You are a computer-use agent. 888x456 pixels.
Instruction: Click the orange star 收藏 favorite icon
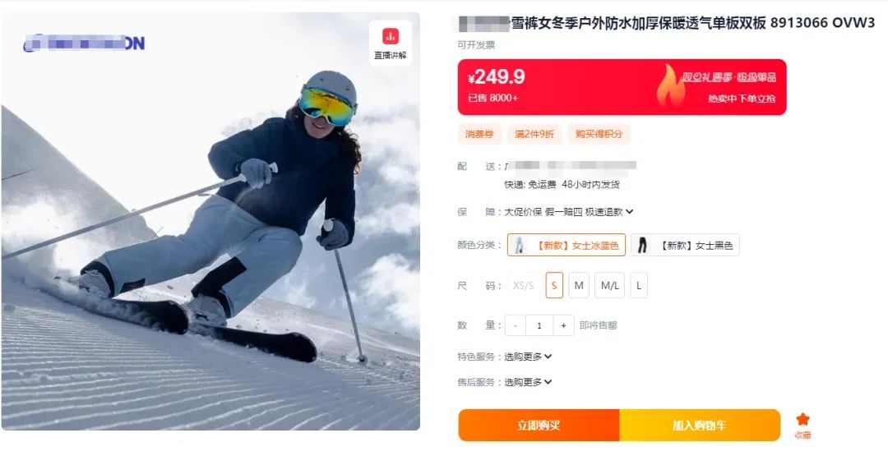[802, 419]
